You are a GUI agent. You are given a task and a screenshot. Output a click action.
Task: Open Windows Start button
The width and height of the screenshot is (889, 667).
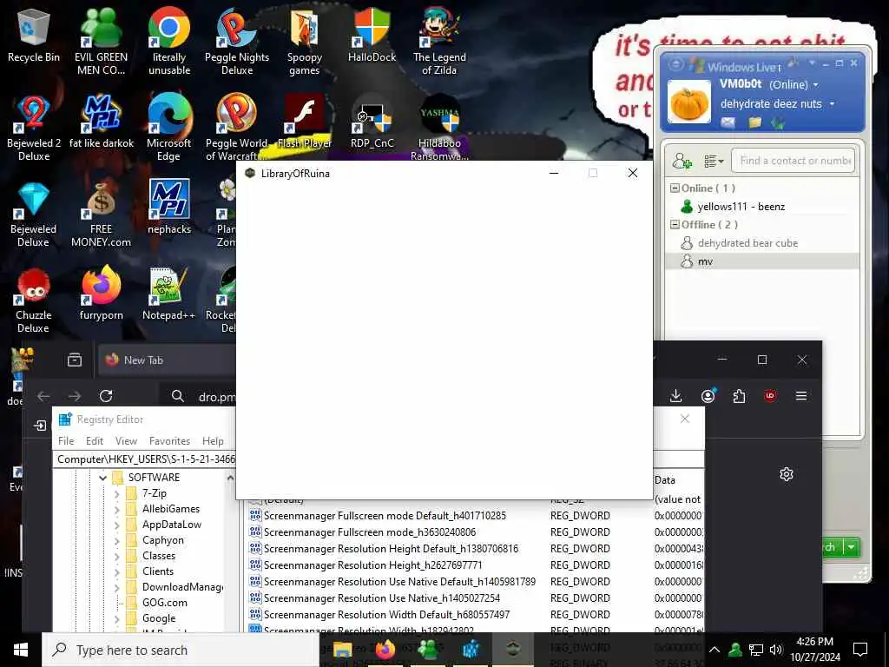21,650
